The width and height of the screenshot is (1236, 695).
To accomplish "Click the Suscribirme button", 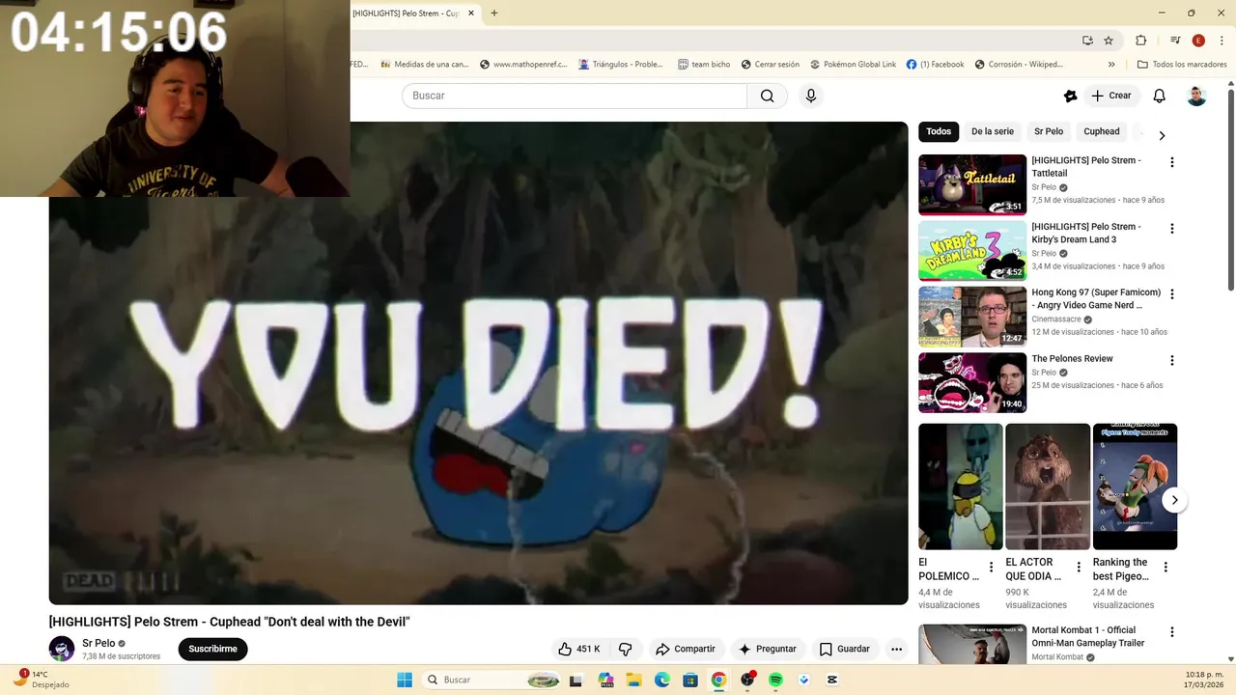I will click(x=212, y=649).
